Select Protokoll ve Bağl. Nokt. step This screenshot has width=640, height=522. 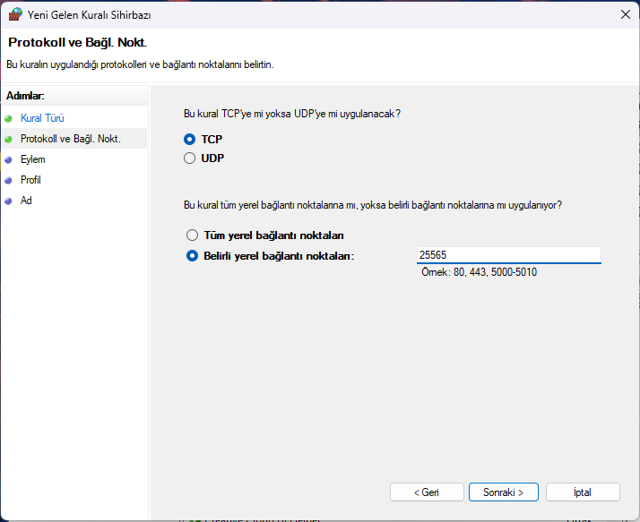(71, 139)
